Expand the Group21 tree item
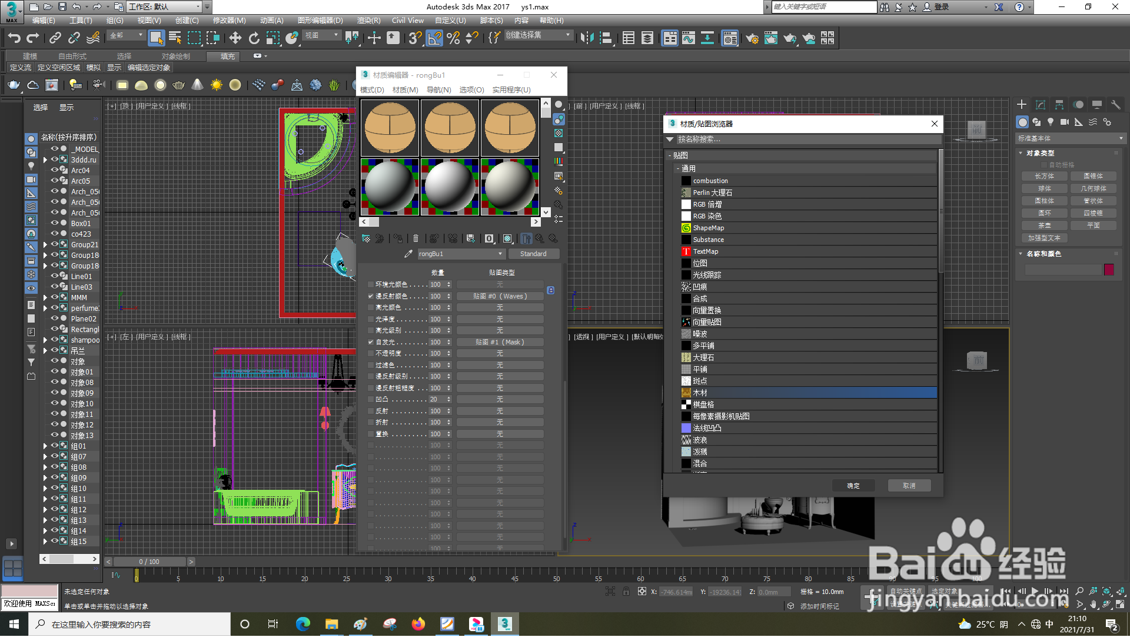 (x=45, y=245)
